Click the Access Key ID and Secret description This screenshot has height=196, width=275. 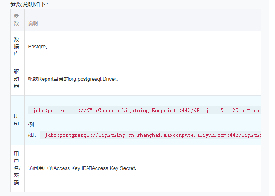[x=83, y=168]
